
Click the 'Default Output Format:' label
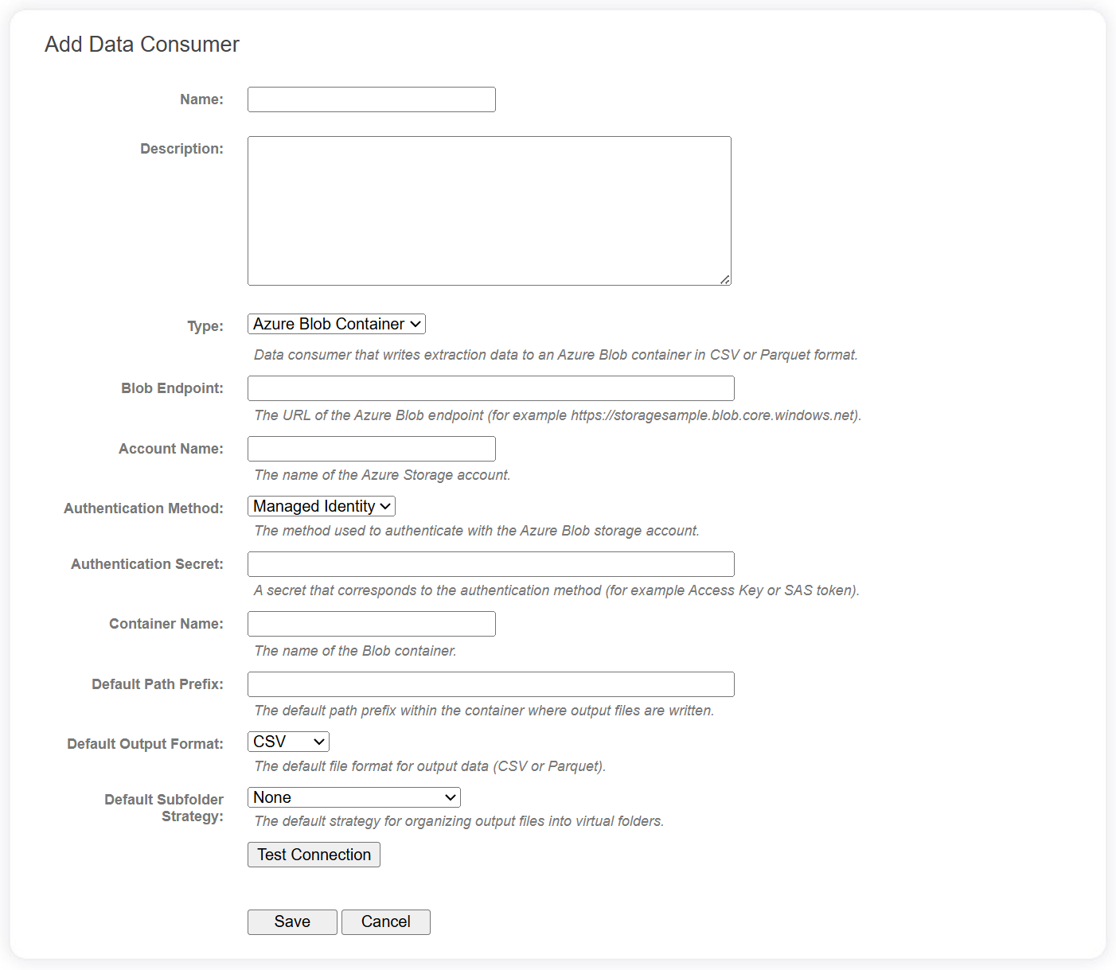coord(145,744)
